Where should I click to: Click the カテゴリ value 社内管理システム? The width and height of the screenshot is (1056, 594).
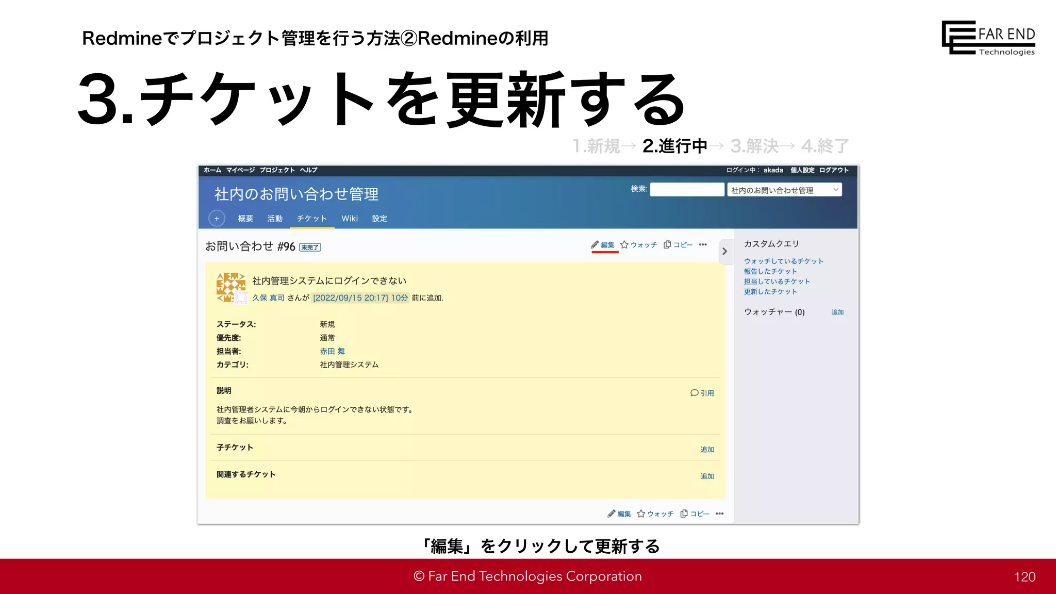tap(349, 365)
